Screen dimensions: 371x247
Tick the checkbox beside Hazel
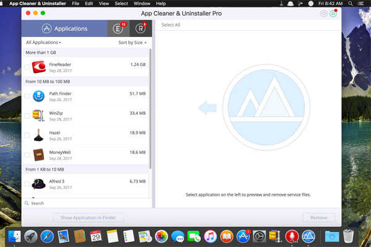(27, 135)
